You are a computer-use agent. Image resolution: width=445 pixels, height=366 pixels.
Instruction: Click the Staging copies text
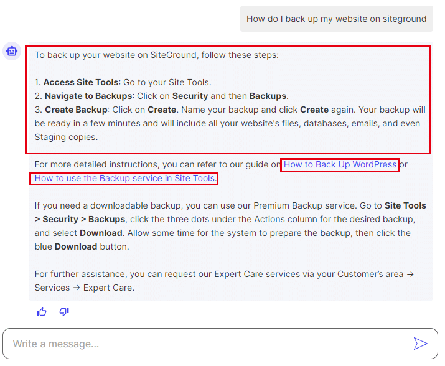tap(66, 137)
